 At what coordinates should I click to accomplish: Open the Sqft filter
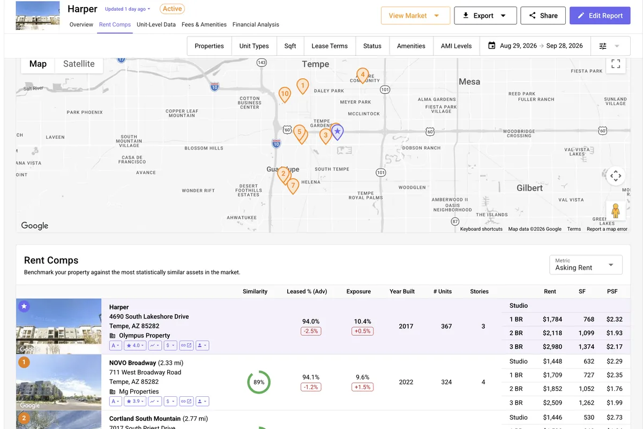(290, 46)
